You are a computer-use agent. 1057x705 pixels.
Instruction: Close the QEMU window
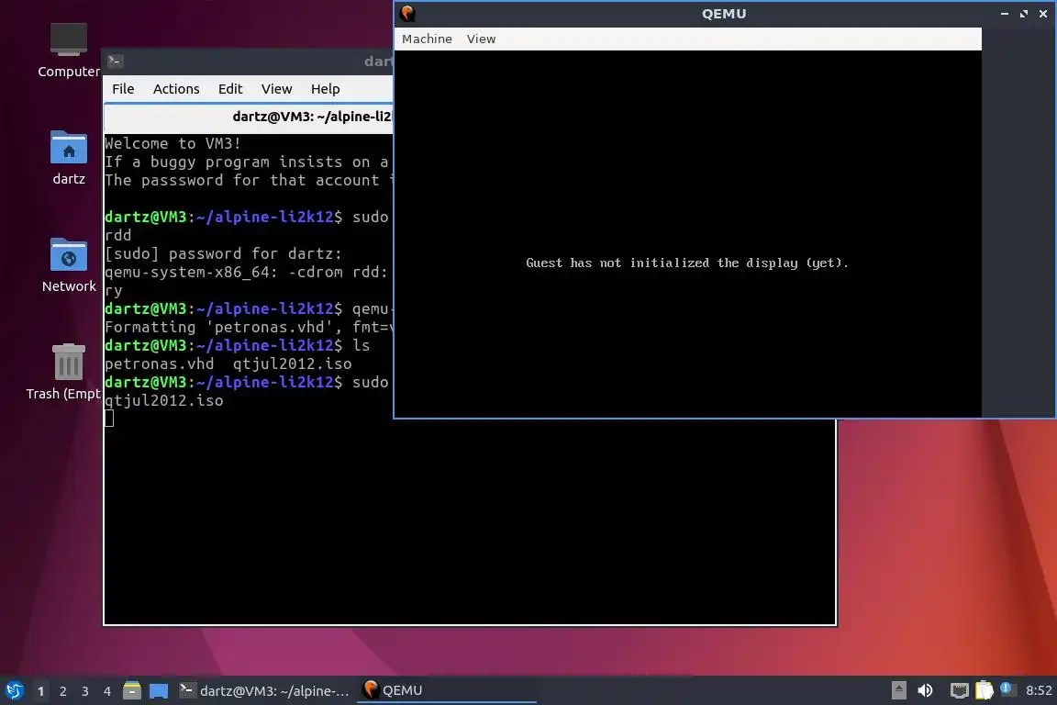point(1043,14)
